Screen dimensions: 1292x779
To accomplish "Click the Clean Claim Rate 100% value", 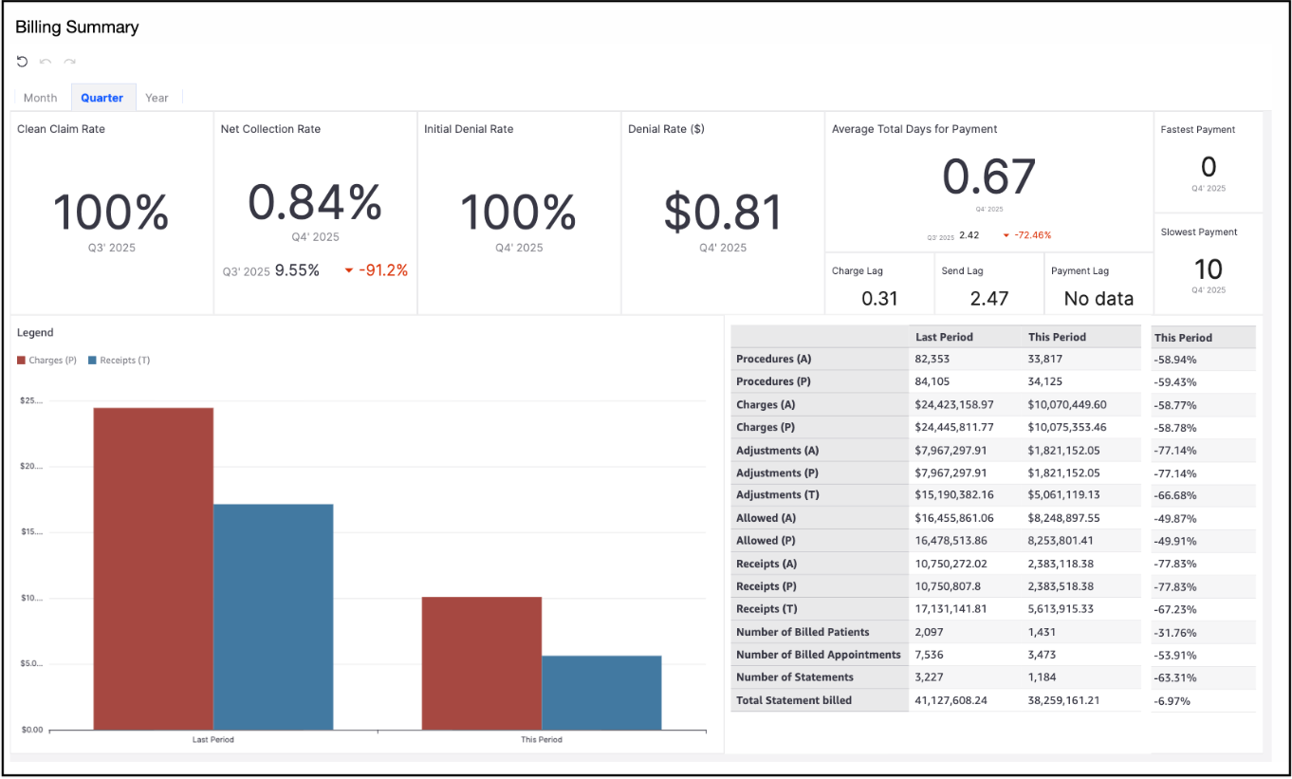I will 111,213.
